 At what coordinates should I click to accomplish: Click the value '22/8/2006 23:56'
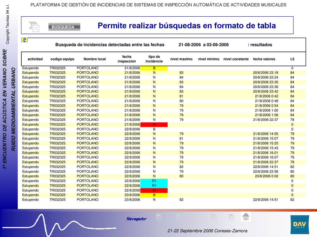[x=265, y=172]
